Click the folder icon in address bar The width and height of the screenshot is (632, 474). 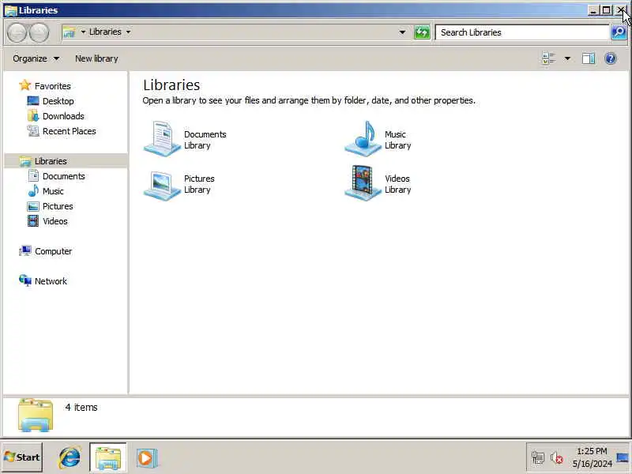click(x=69, y=32)
